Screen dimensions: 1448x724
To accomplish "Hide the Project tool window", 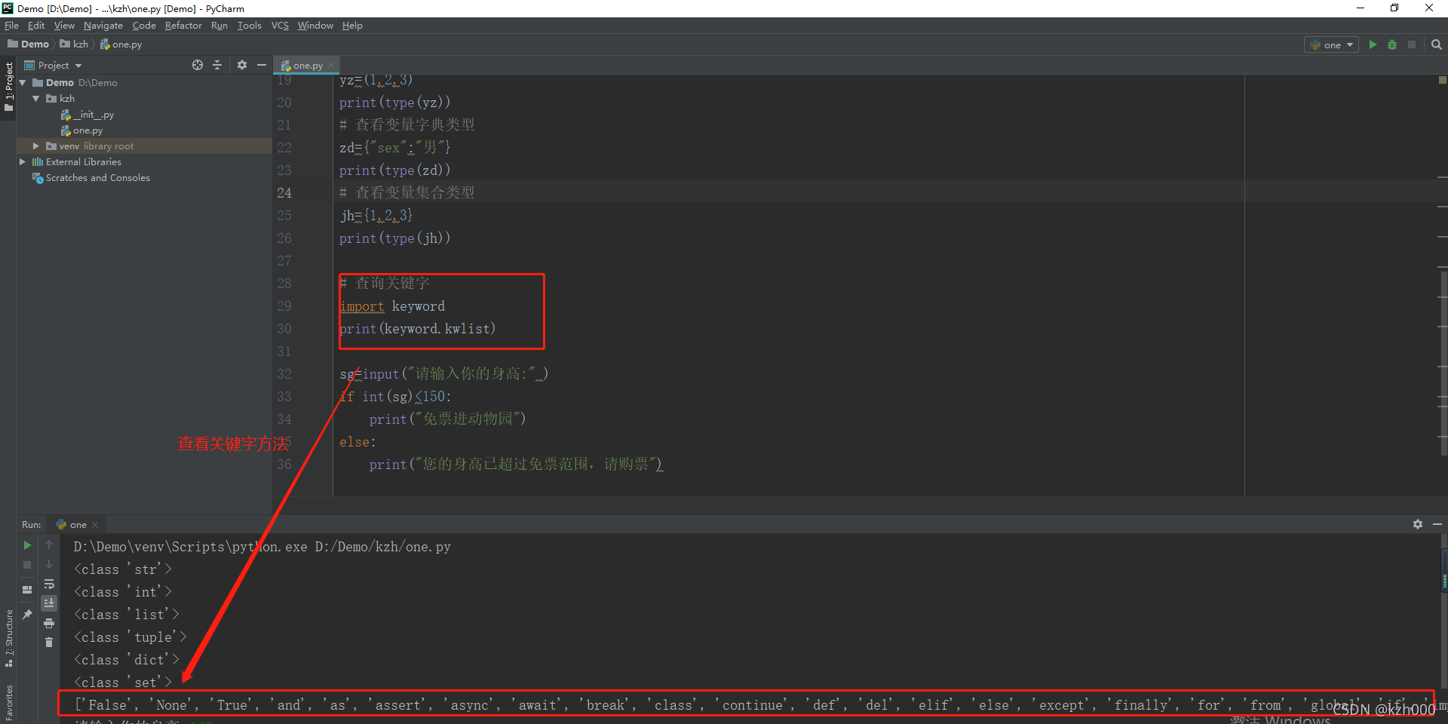I will coord(261,65).
